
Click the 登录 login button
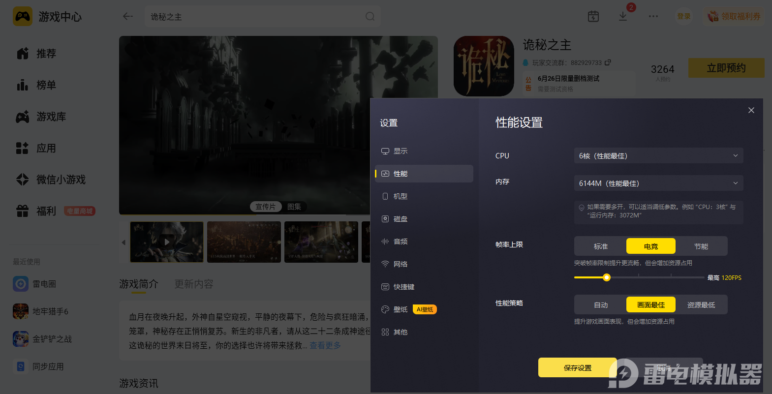point(684,16)
